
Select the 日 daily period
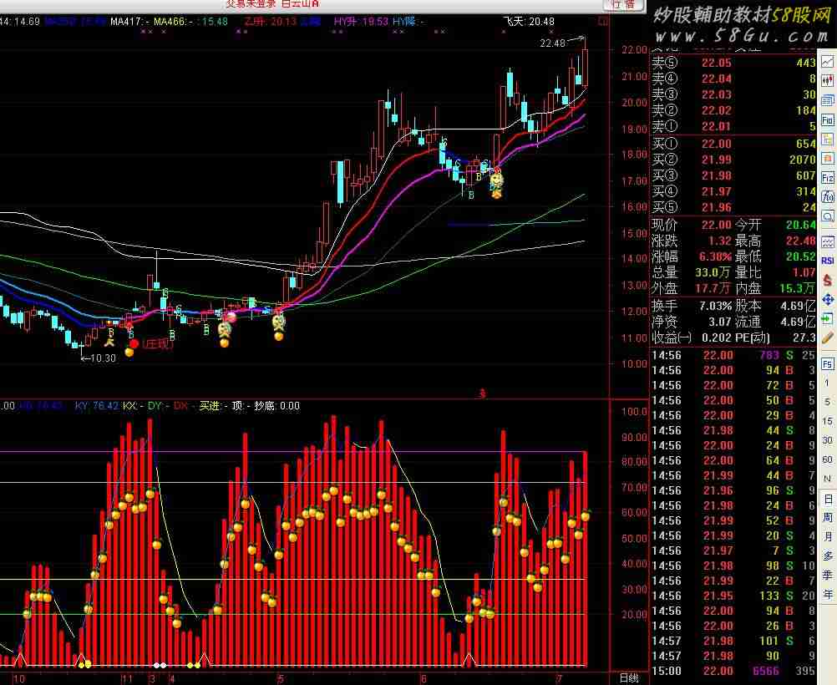point(828,499)
